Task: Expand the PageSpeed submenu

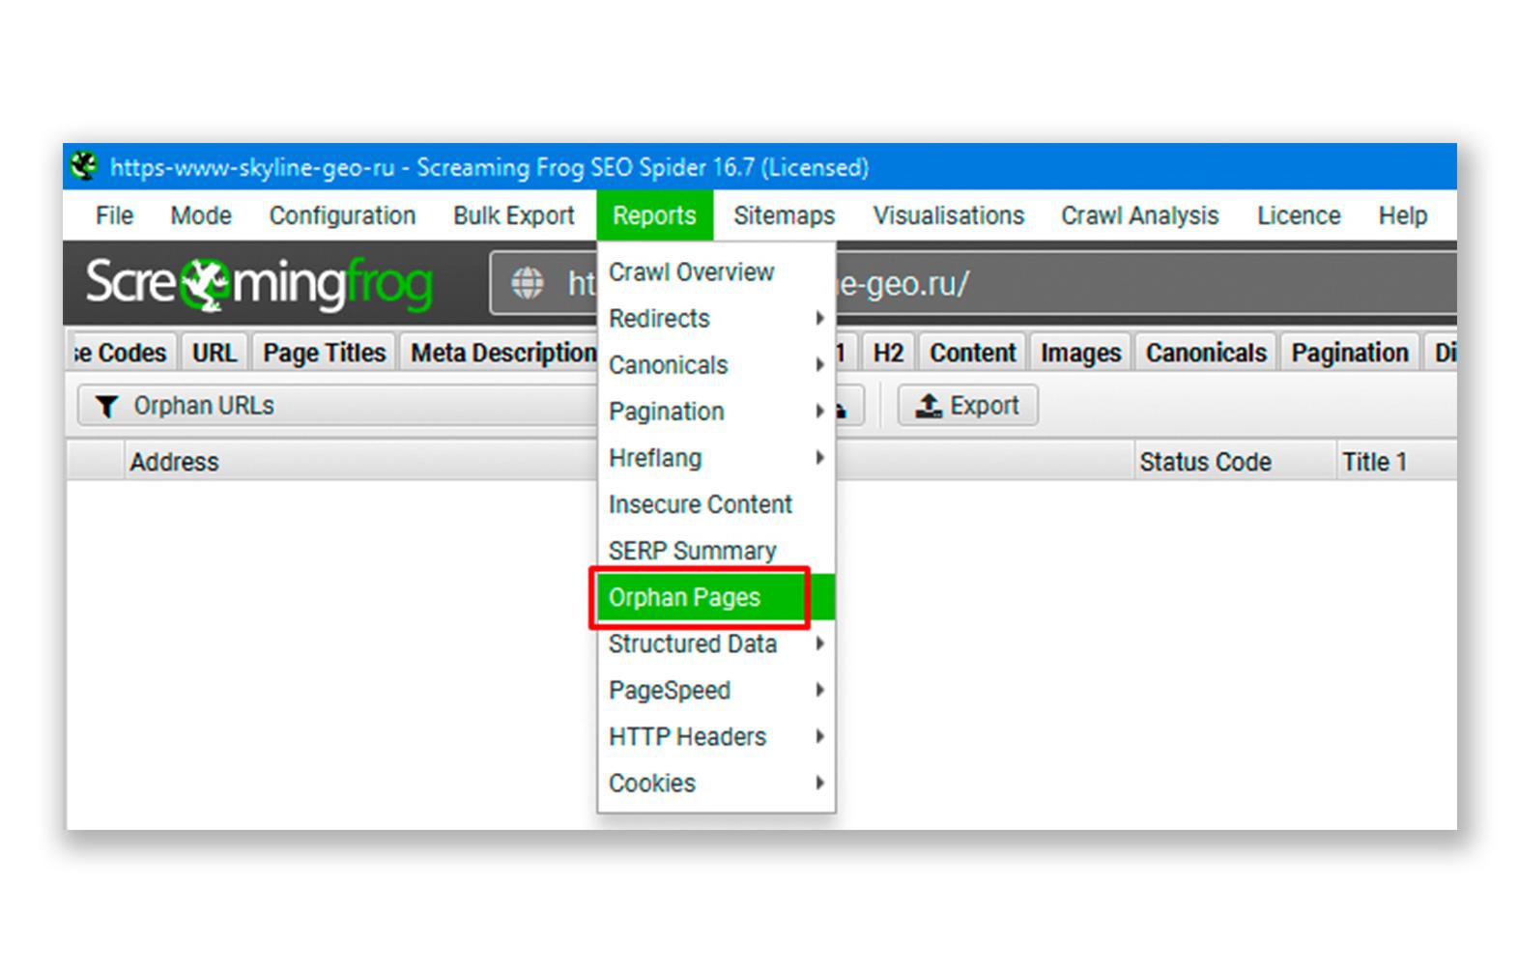Action: [x=716, y=690]
